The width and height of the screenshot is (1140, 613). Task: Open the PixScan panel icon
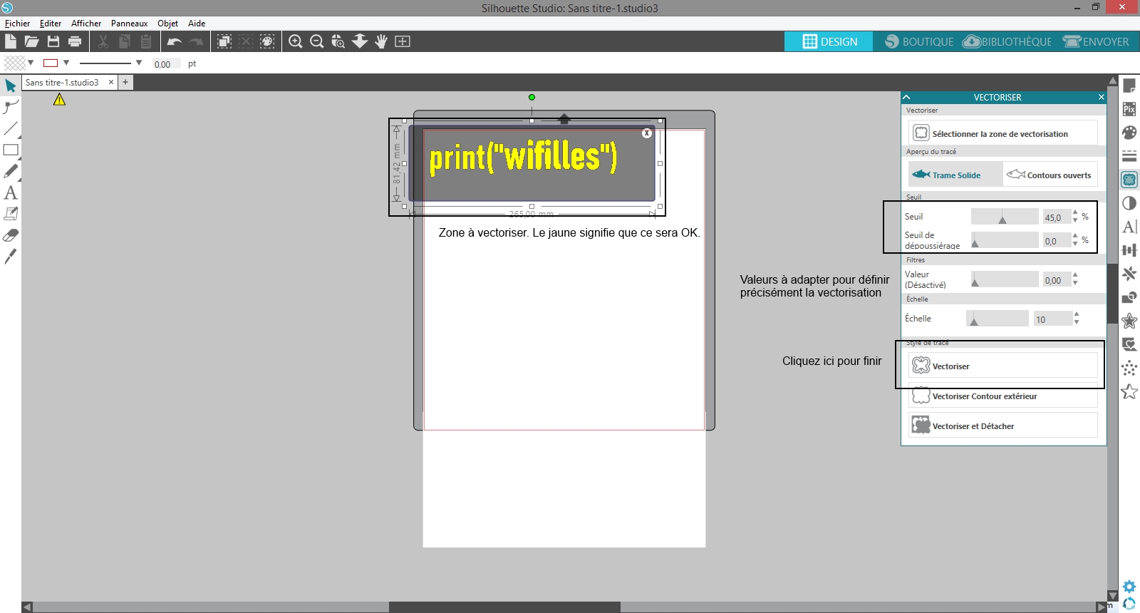click(x=1129, y=109)
